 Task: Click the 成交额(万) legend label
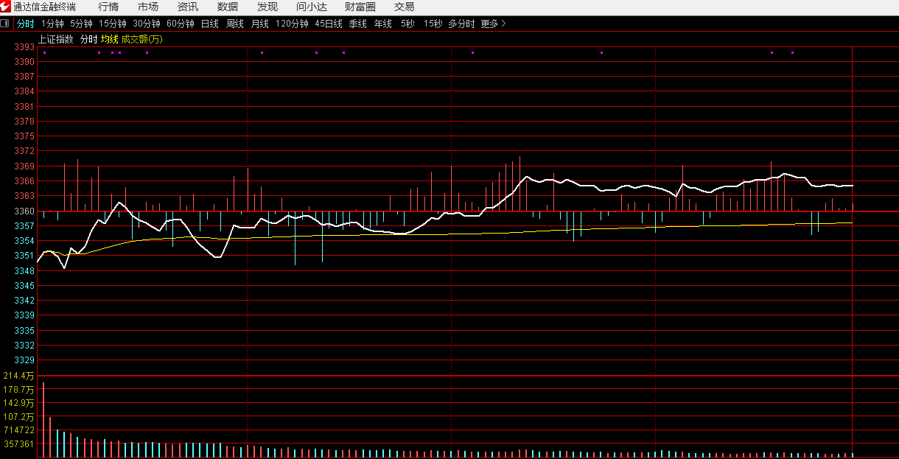click(142, 39)
